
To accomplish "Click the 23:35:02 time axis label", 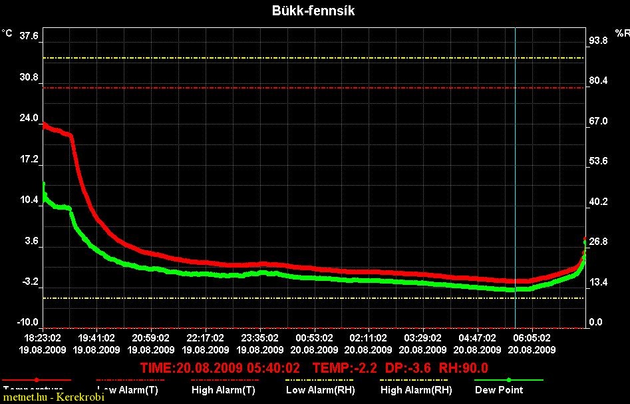I will [261, 337].
